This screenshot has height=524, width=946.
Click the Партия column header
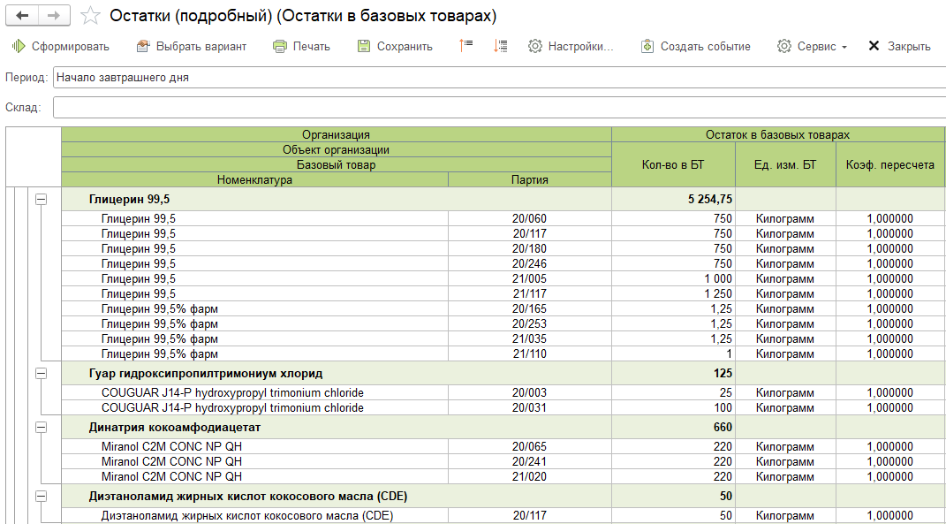(x=530, y=179)
